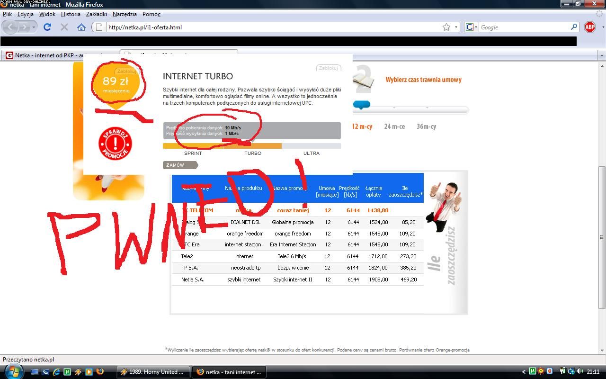Open the Plik menu
606x379 pixels.
point(7,14)
